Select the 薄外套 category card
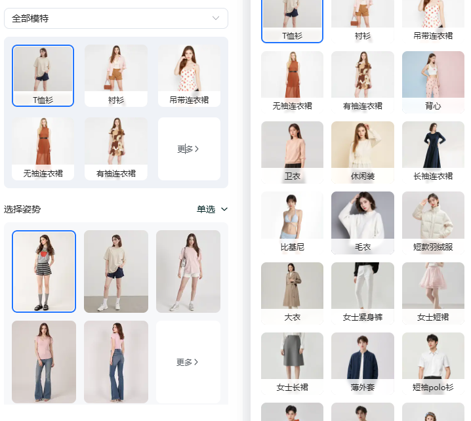Screen dimensions: 471x421 coord(363,363)
